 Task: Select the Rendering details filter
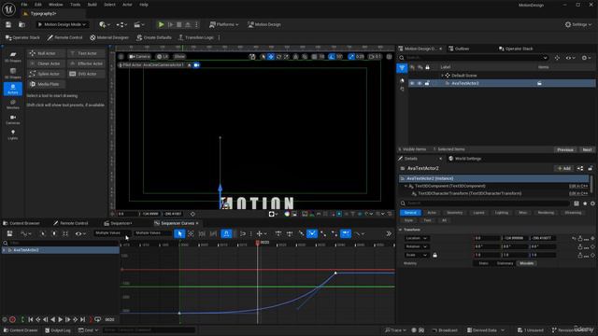pyautogui.click(x=546, y=213)
